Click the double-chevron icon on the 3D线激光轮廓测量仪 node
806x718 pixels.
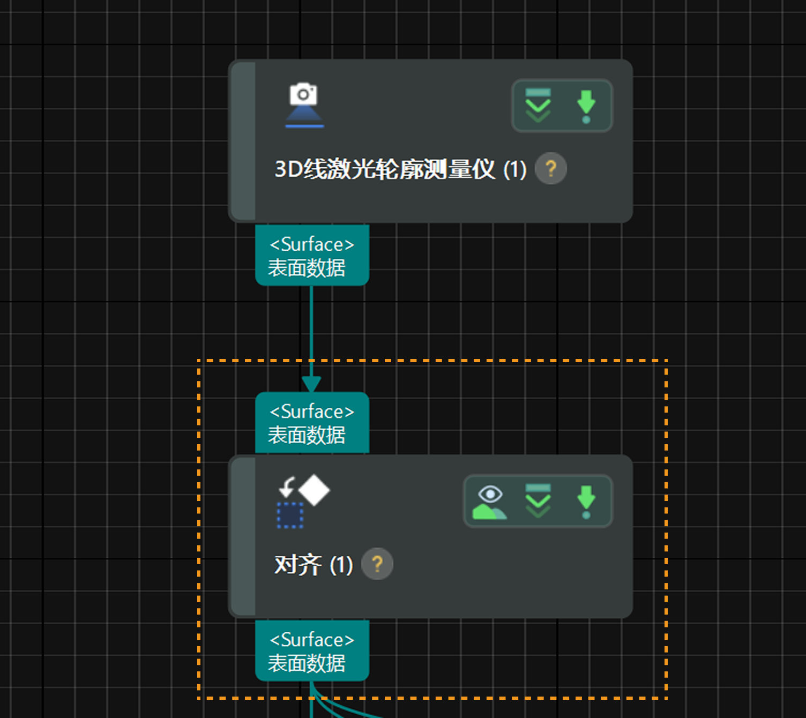click(x=538, y=106)
